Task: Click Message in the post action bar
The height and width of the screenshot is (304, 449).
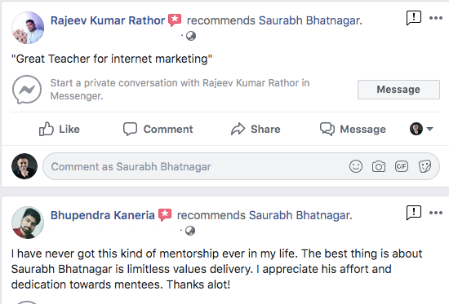Action: (x=353, y=129)
